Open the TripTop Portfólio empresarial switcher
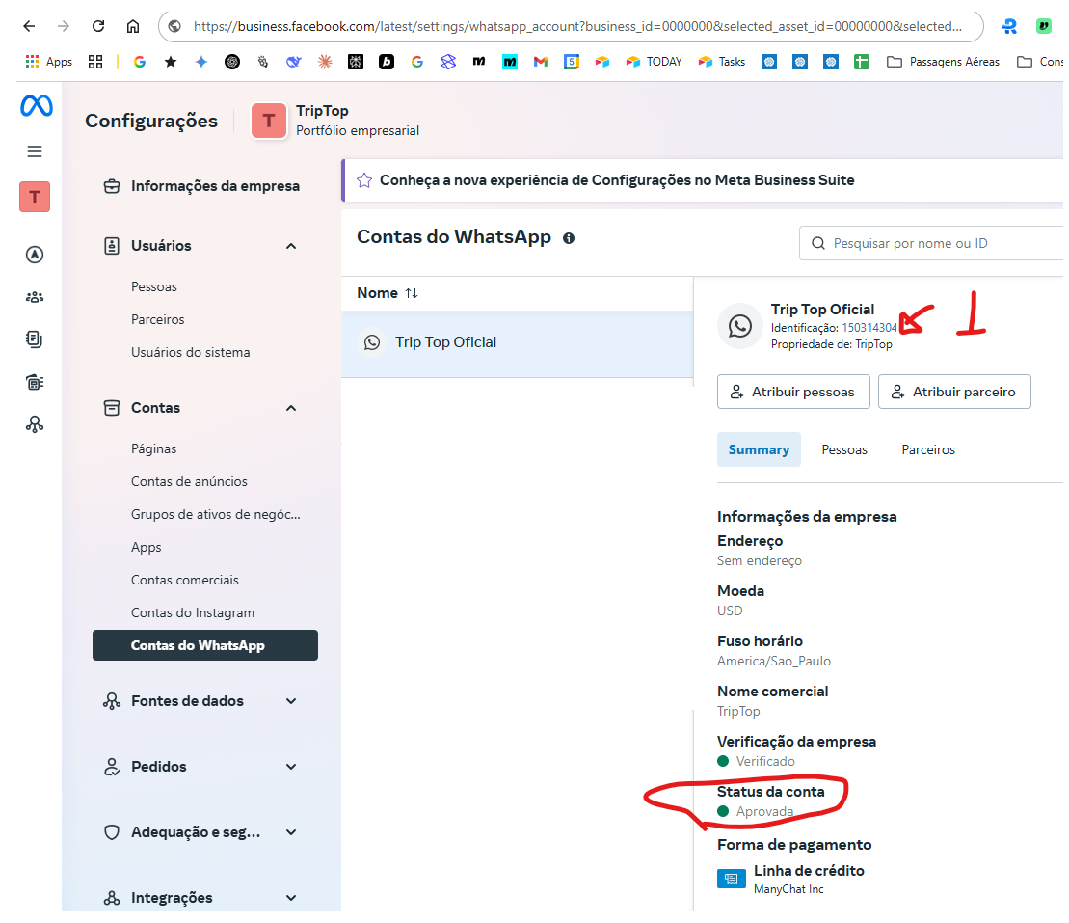Image resolution: width=1069 pixels, height=923 pixels. (x=334, y=121)
